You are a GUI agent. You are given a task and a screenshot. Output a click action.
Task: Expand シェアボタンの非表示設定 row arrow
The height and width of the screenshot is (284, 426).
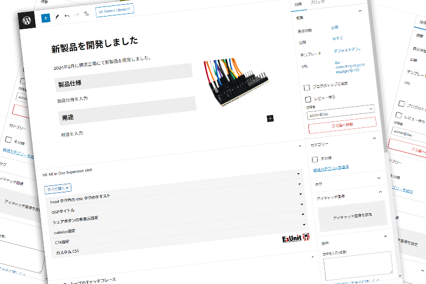pyautogui.click(x=300, y=194)
